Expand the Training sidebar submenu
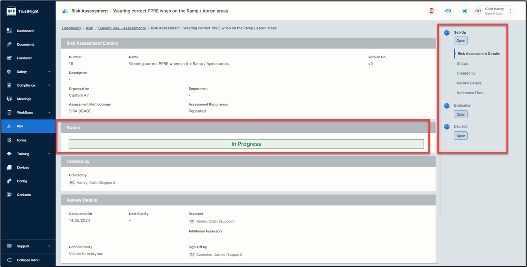Viewport: 527px width, 267px height. pos(49,154)
